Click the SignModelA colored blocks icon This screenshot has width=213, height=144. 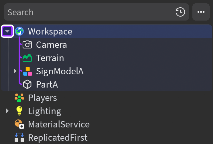coord(28,71)
